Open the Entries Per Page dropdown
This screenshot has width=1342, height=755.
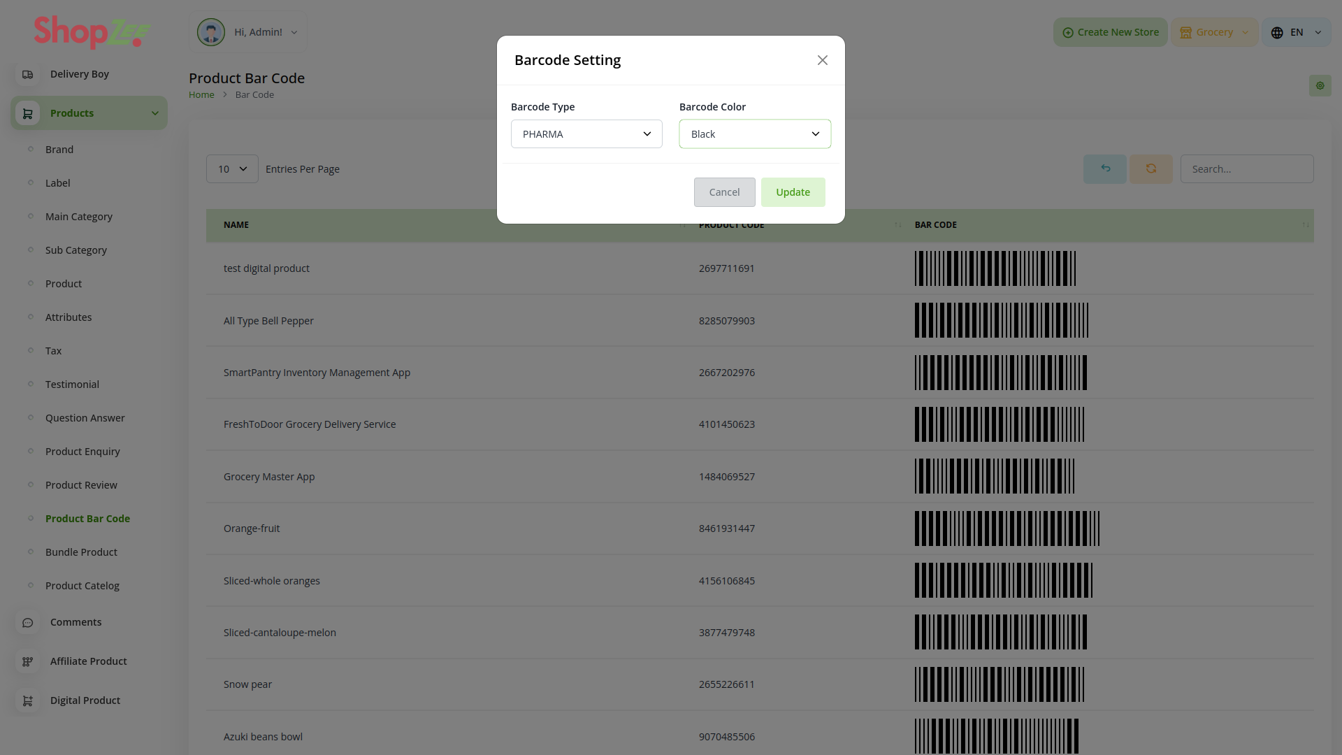pos(232,169)
